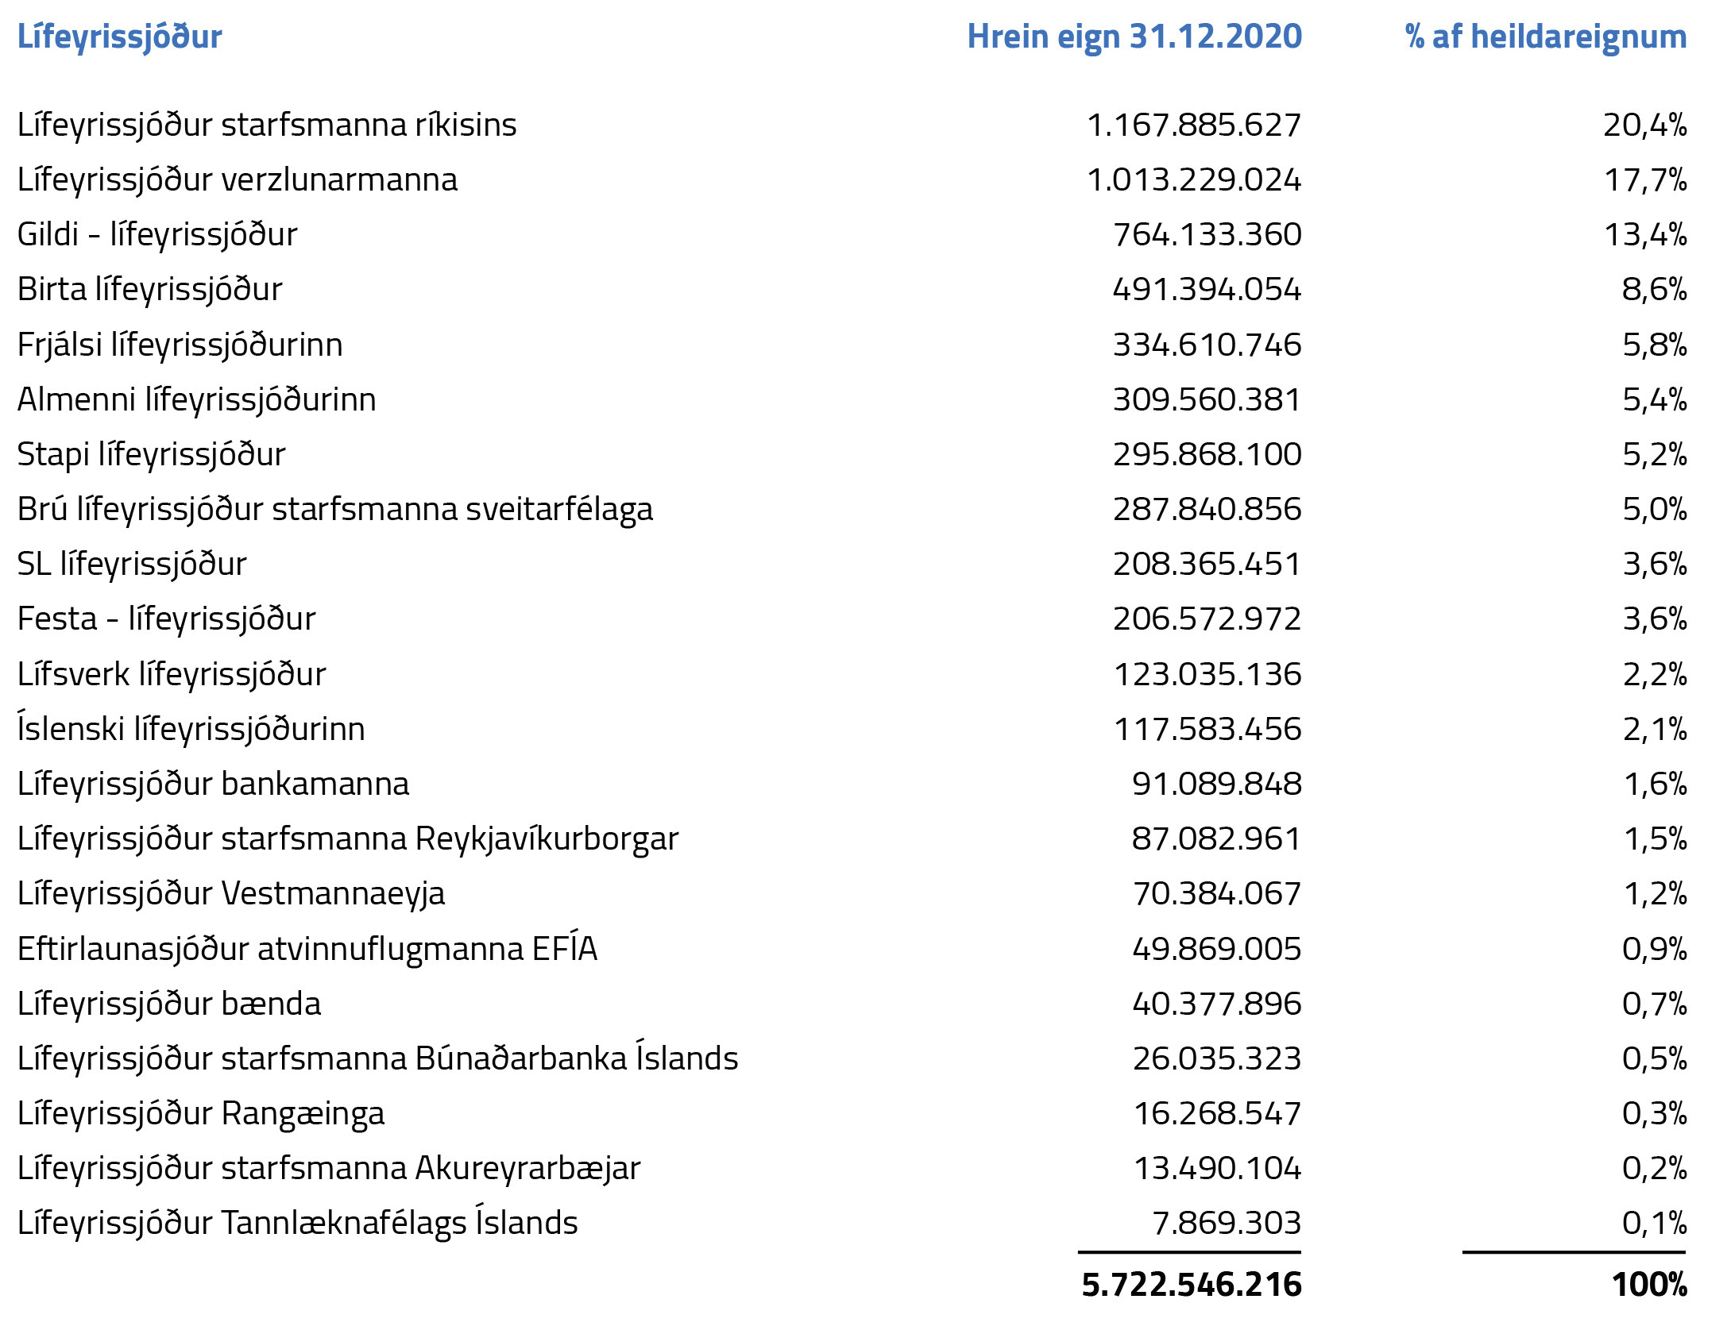Screen dimensions: 1731x1330
Task: Select Stapi lífeyrissjóður percentage 5,2%
Action: [1654, 455]
